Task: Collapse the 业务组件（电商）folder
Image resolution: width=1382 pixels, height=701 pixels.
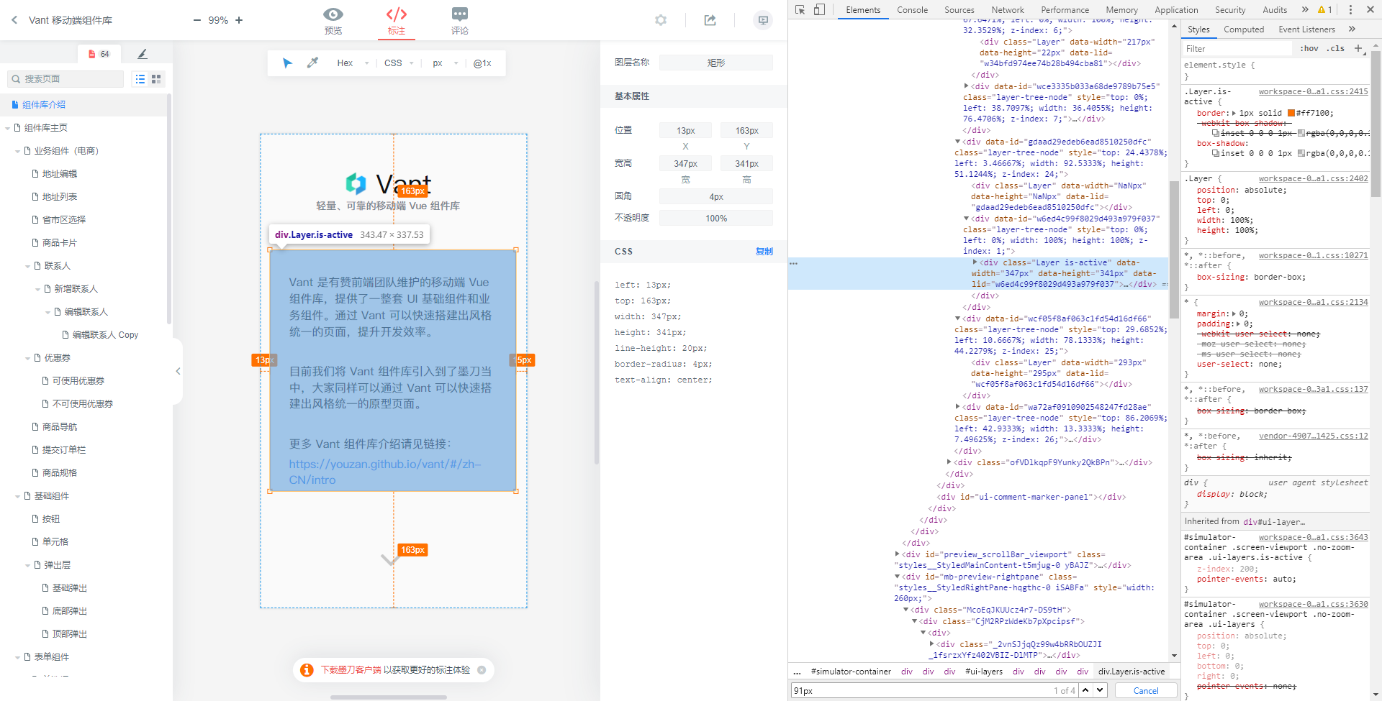Action: [x=18, y=151]
